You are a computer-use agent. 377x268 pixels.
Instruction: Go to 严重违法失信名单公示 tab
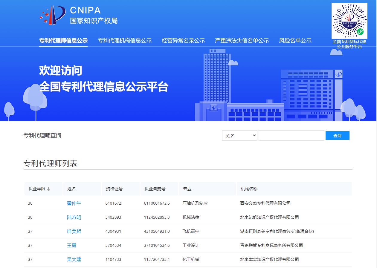click(242, 41)
